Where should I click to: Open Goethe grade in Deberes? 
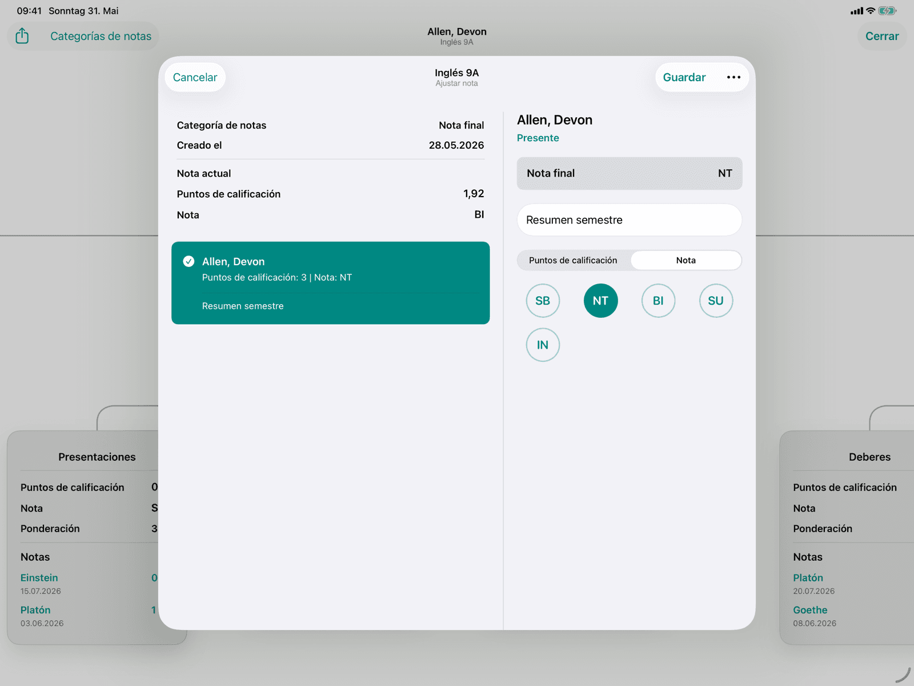[810, 610]
